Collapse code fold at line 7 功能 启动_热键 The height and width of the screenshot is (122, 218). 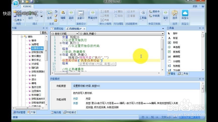coord(61,55)
